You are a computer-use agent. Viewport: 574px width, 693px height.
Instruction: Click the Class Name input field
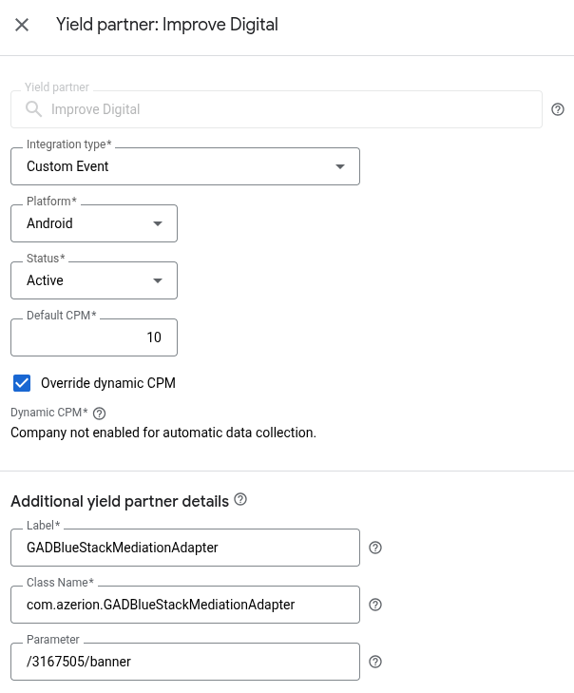tap(185, 605)
